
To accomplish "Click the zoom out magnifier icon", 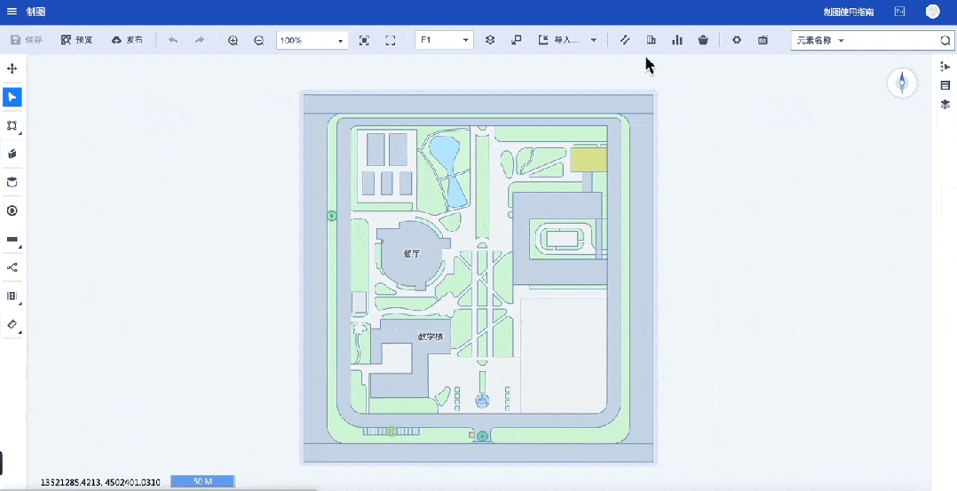I will pos(258,41).
